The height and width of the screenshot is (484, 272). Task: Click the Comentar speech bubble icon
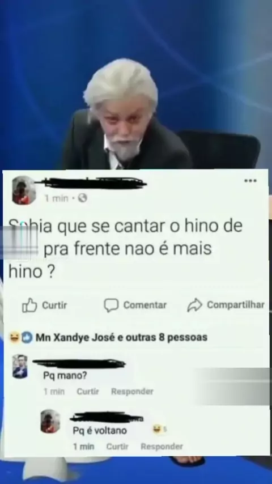pyautogui.click(x=111, y=305)
